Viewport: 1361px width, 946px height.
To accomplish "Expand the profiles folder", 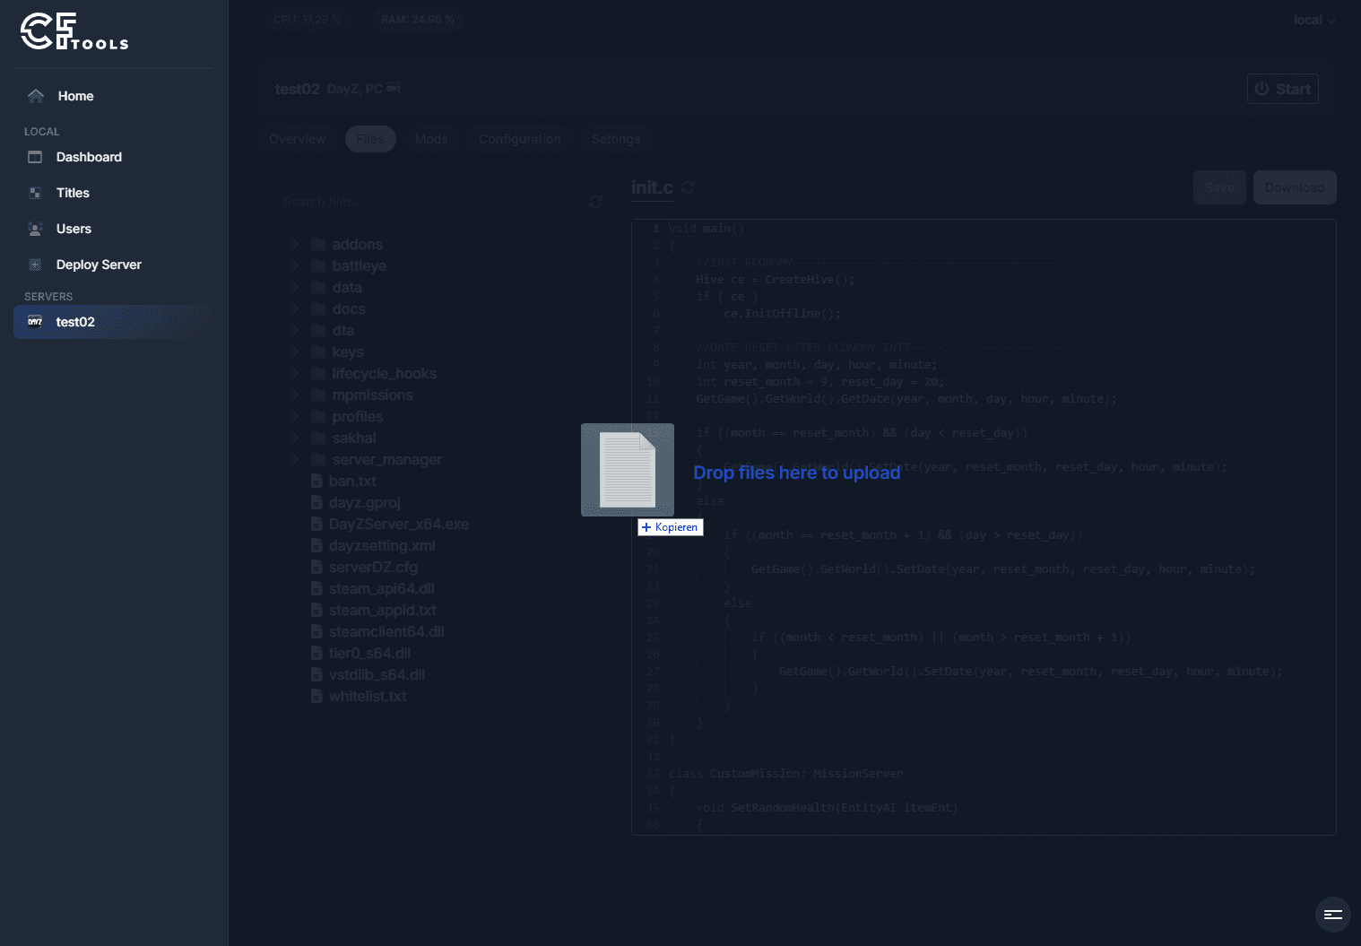I will coord(294,416).
